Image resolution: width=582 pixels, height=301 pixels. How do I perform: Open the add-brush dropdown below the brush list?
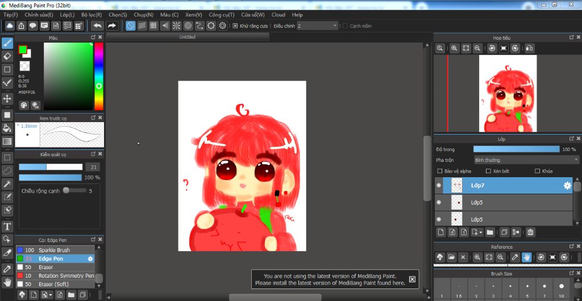(x=47, y=295)
